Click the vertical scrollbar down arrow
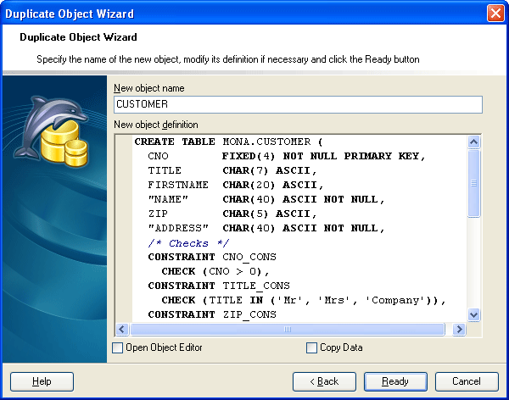 [474, 314]
